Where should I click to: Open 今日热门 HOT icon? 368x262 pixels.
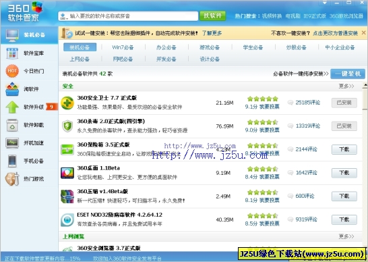12,71
